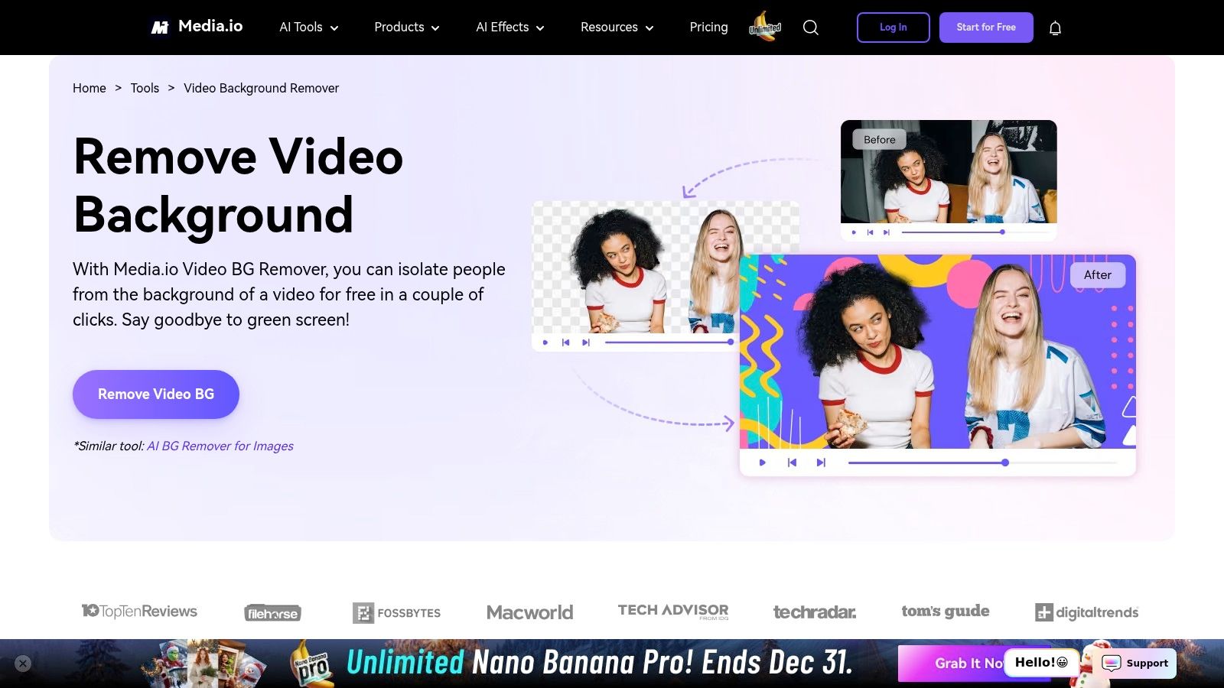The image size is (1224, 688).
Task: Open the Unlimited banana promo icon
Action: pos(763,28)
